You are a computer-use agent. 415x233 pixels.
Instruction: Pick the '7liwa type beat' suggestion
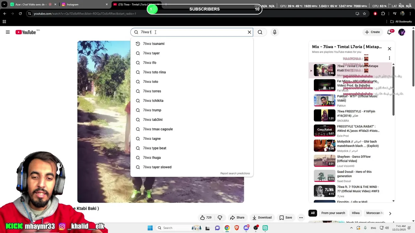point(192,148)
